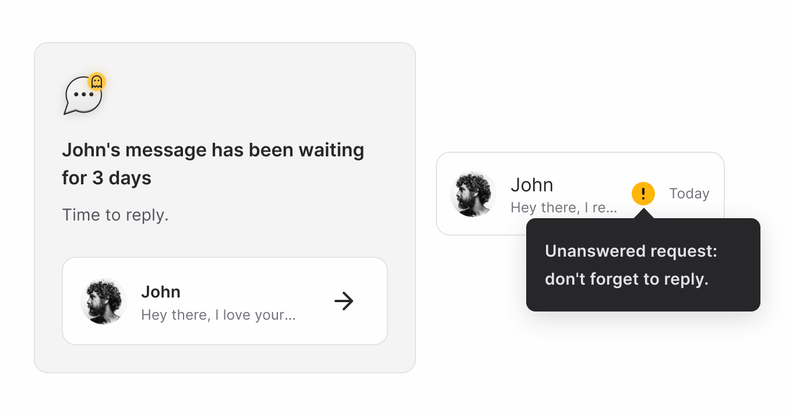Image resolution: width=789 pixels, height=413 pixels.
Task: Click John's avatar in the reminder card
Action: (103, 300)
